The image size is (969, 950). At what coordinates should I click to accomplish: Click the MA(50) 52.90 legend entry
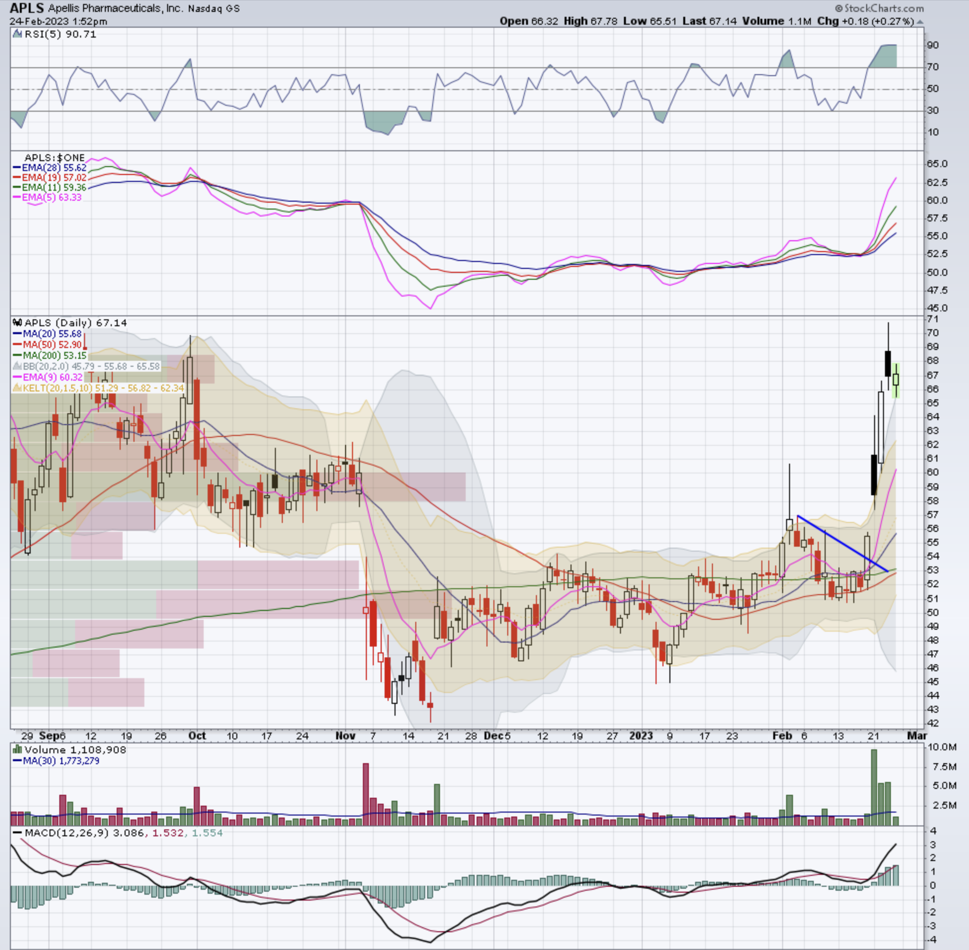[x=52, y=345]
